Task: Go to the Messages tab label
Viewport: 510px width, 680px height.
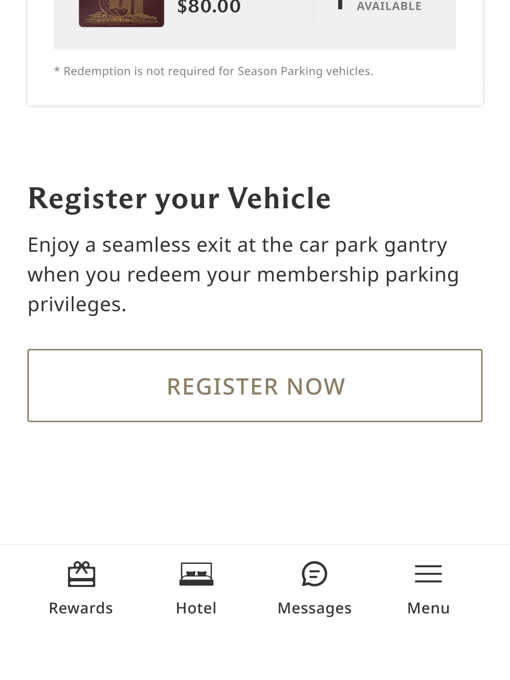Action: tap(314, 608)
